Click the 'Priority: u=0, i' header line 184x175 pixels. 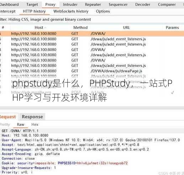17,172
